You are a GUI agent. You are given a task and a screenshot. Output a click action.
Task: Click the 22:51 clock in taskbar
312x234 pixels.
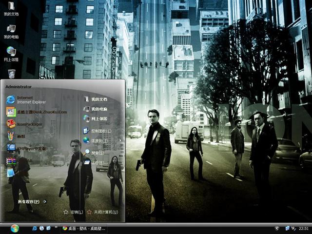[303, 229]
